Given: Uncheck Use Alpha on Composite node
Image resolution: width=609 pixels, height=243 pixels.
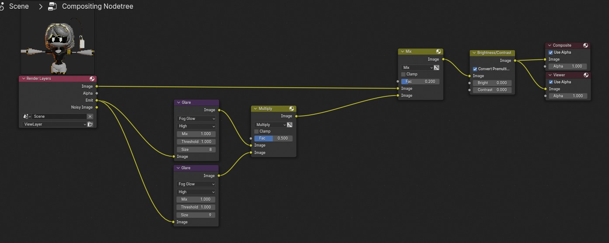Looking at the screenshot, I should coord(551,52).
